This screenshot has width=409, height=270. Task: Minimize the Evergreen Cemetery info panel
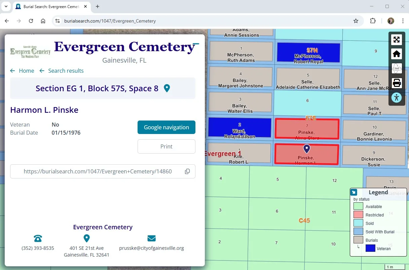[196, 44]
